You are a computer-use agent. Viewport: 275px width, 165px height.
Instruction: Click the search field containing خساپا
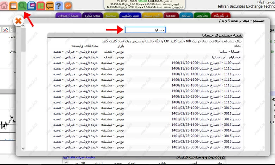(x=145, y=30)
